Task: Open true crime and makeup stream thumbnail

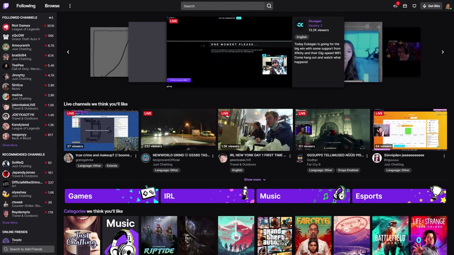Action: tap(101, 130)
